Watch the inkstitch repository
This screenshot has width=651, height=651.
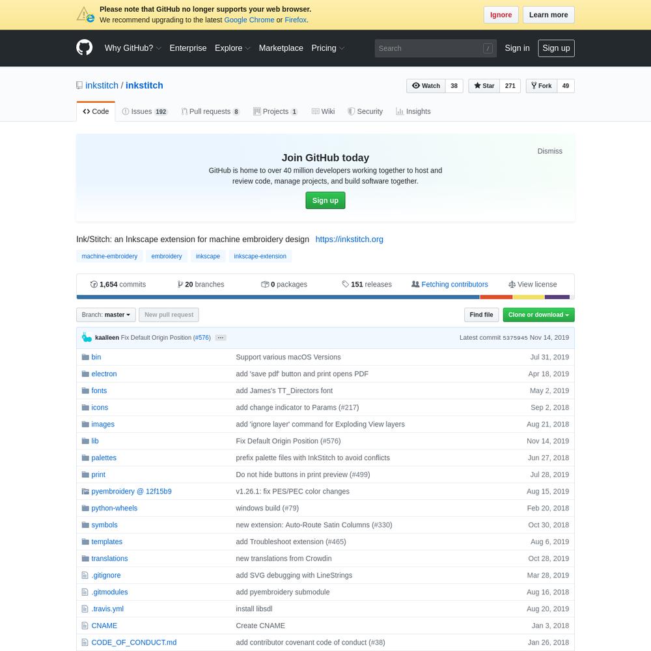tap(426, 86)
